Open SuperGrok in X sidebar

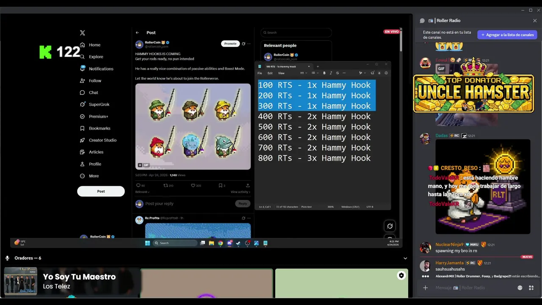[x=94, y=104]
